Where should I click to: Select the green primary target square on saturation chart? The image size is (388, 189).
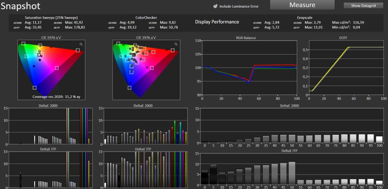tap(23, 44)
